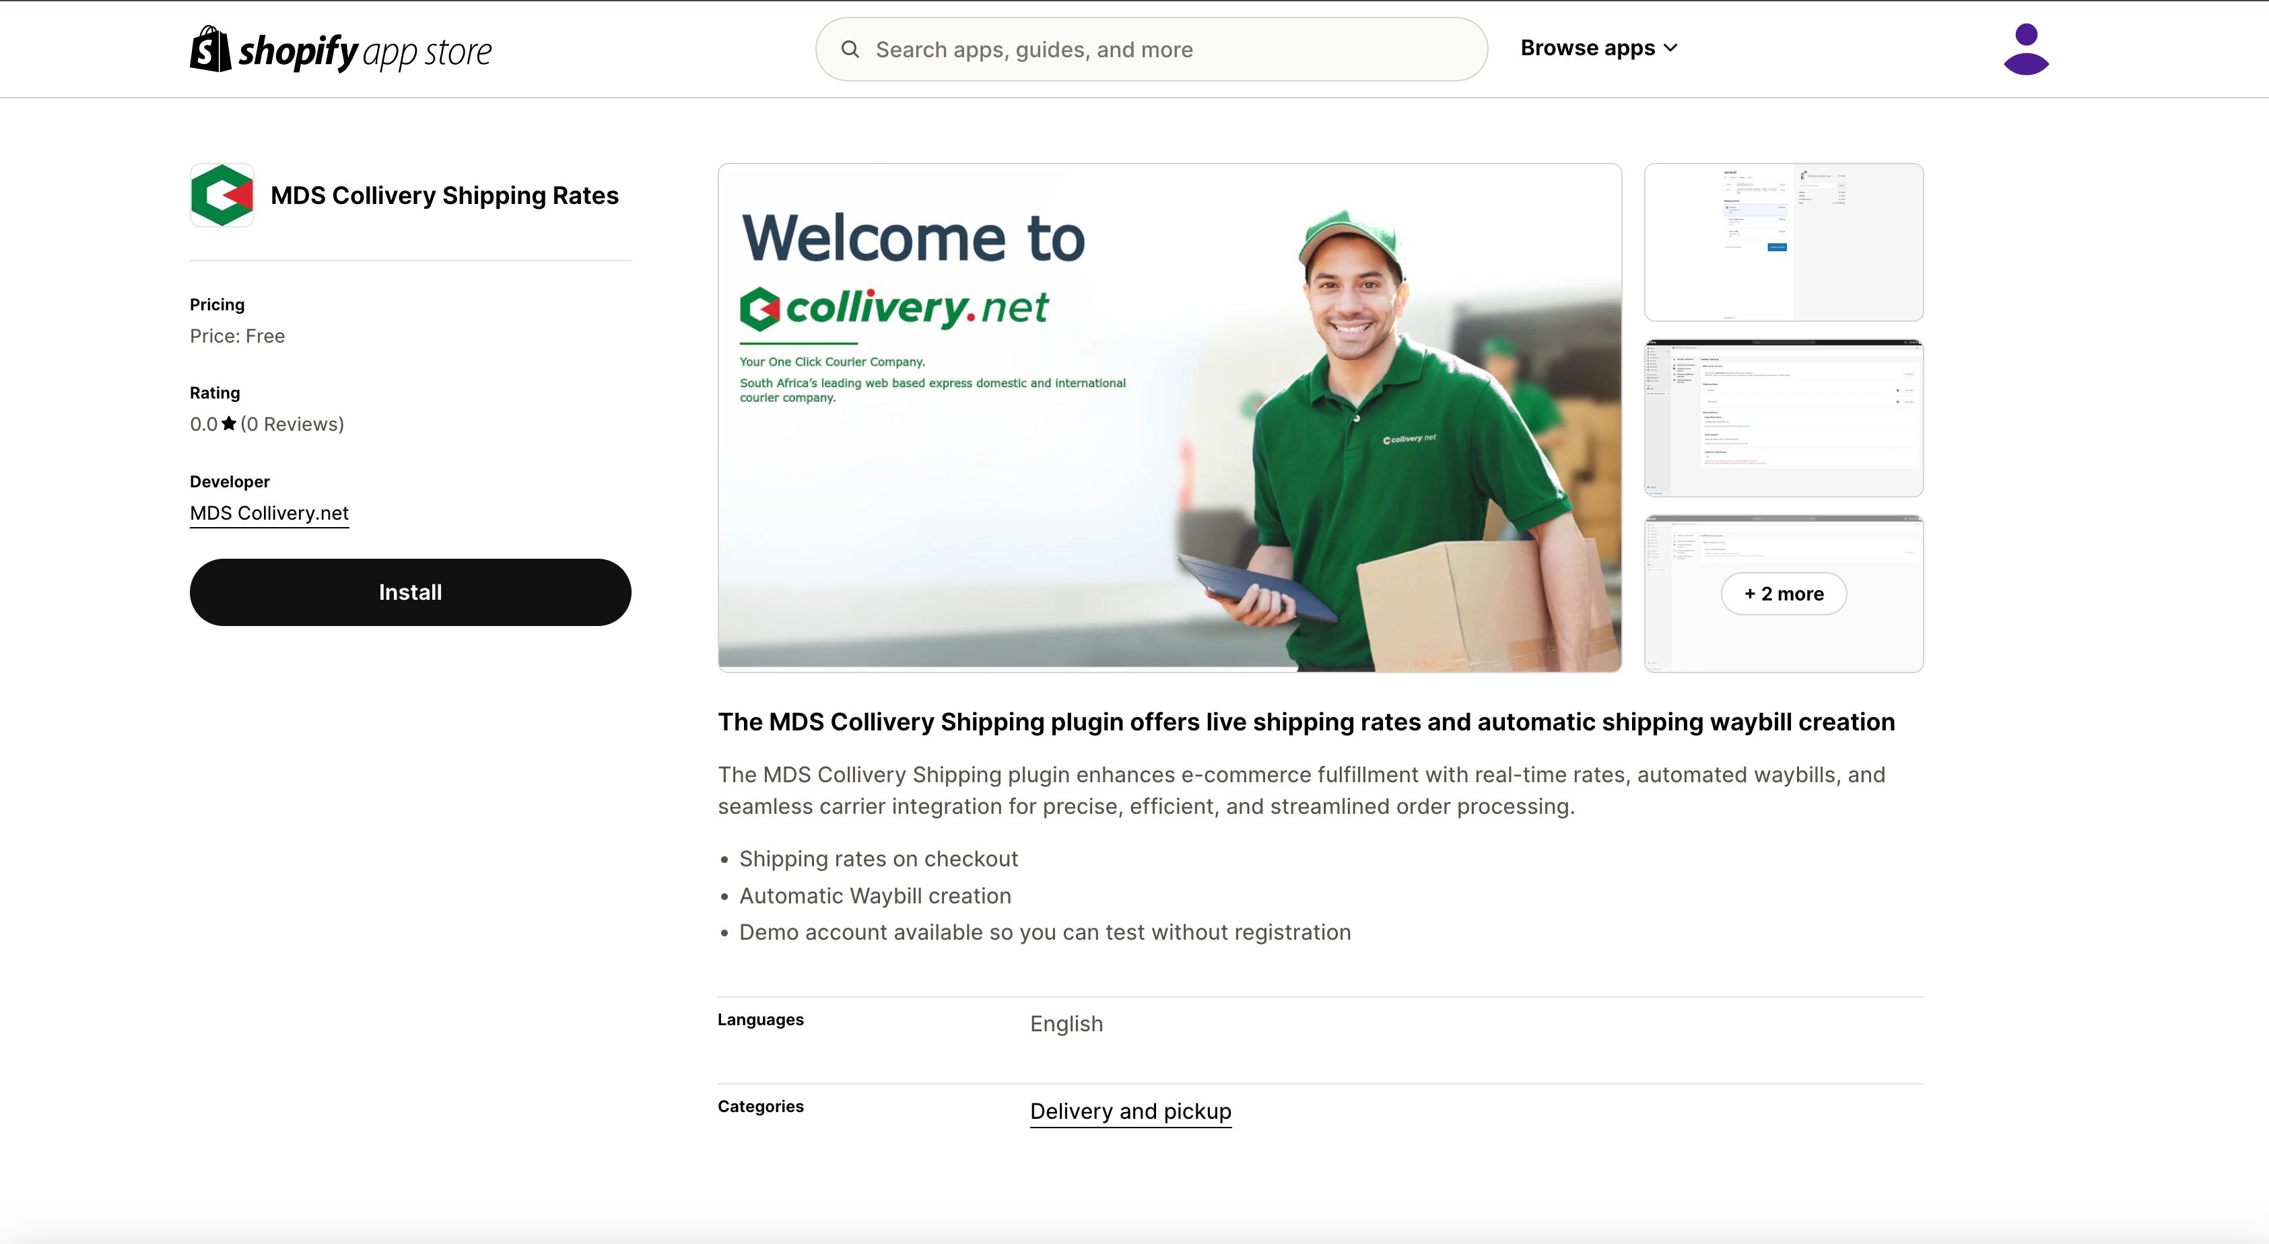
Task: Click the (0 Reviews) text
Action: (x=292, y=424)
